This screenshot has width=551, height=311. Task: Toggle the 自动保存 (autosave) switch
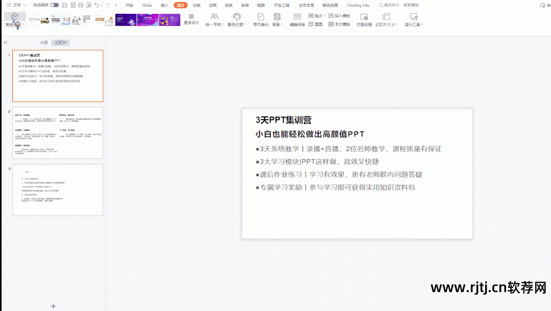tap(54, 5)
